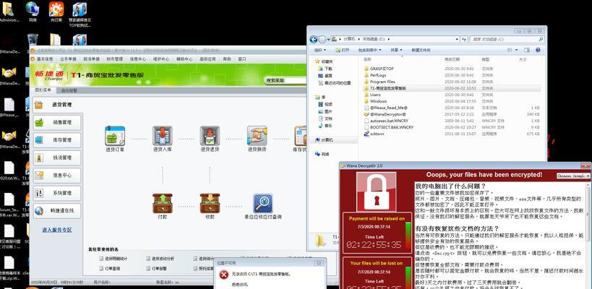Screen dimensions: 592x289
Task: Open the 订单查询 report shortcut
Action: (110, 269)
